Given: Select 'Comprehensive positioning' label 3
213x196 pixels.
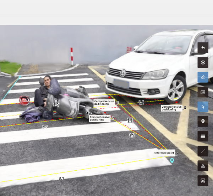Looking at the screenshot, I should pos(171,108).
